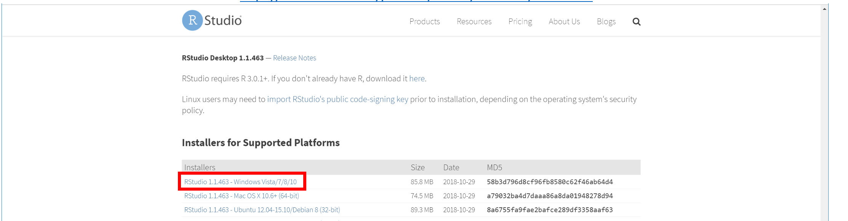The width and height of the screenshot is (848, 221).
Task: Open the Resources menu
Action: coord(474,22)
